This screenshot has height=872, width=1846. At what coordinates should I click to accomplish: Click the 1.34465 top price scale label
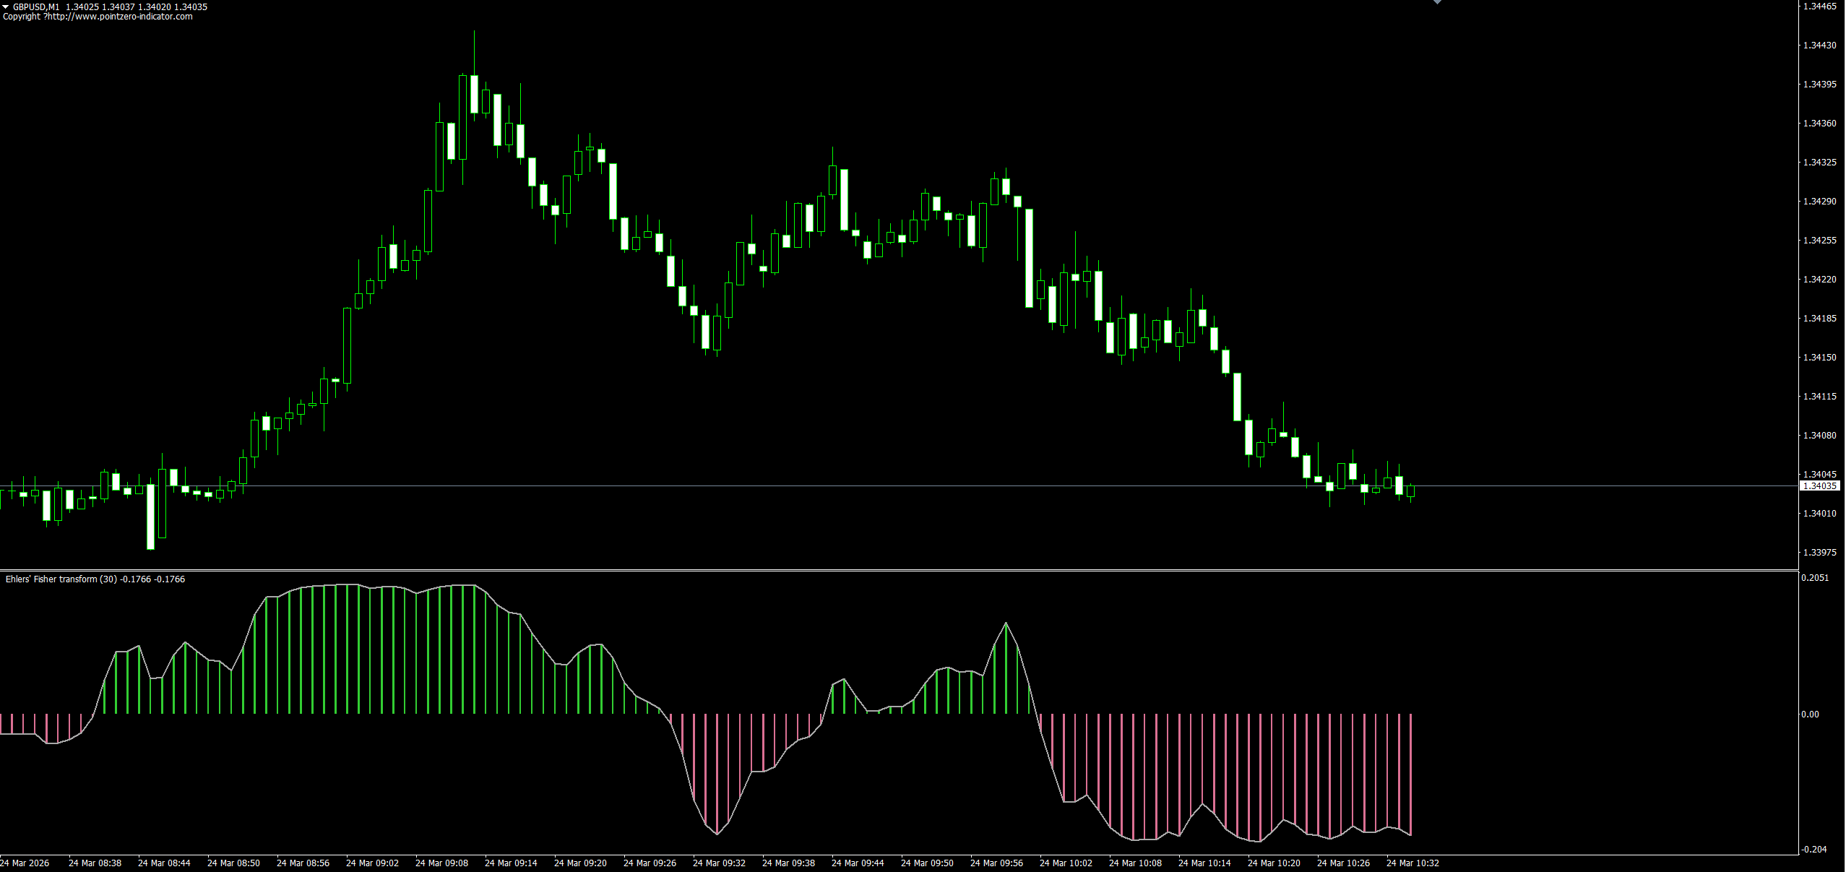click(x=1819, y=7)
